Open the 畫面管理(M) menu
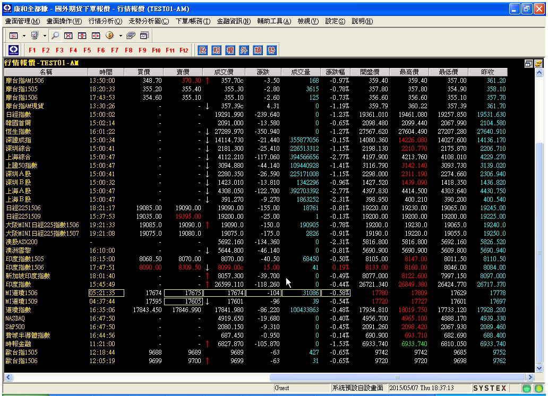Viewport: 548px width, 396px height. (23, 21)
